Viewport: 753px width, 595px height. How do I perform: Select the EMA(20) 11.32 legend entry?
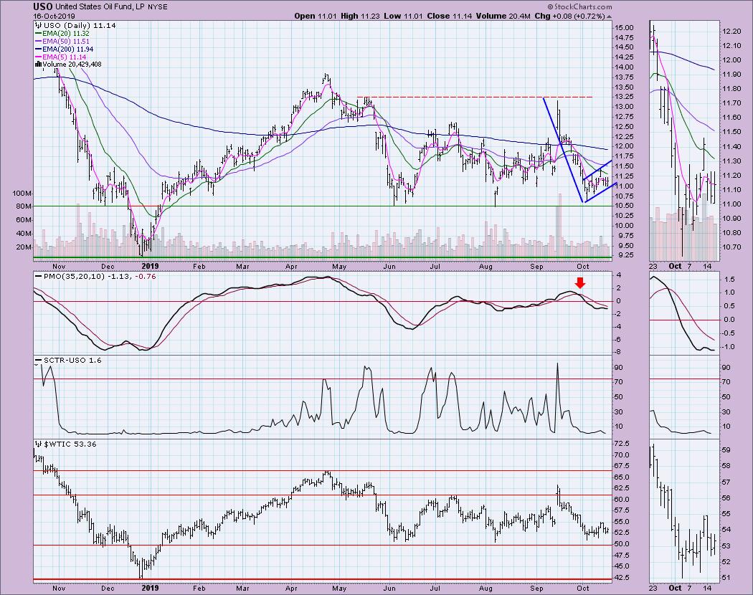66,34
